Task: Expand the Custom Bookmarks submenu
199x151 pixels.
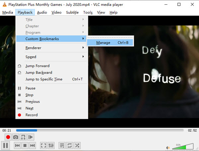Action: tap(52, 39)
